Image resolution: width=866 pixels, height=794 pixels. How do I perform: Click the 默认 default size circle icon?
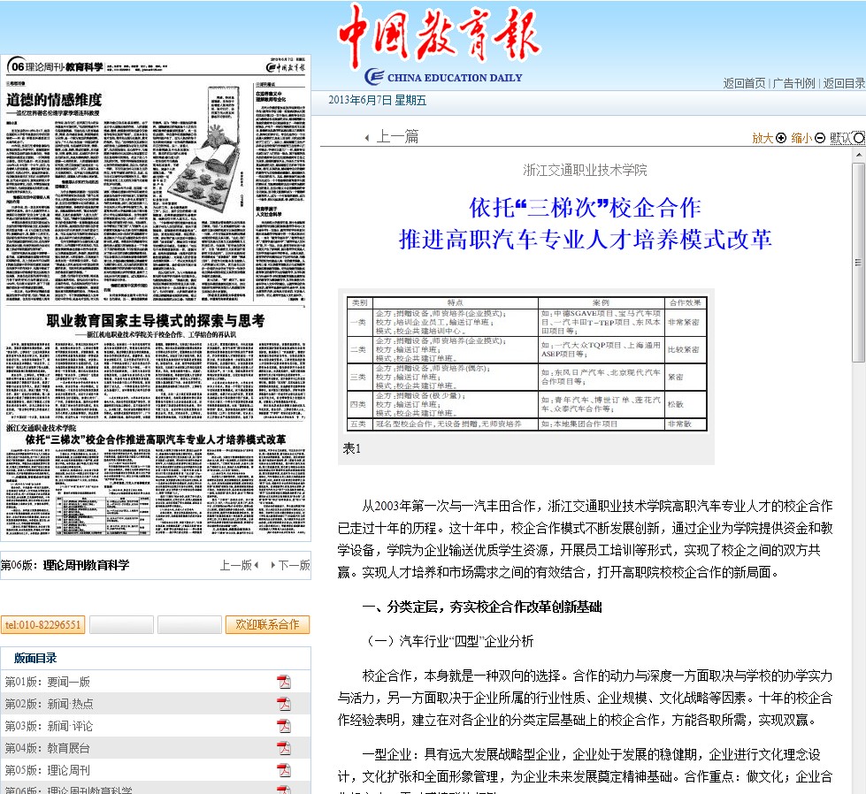(859, 138)
